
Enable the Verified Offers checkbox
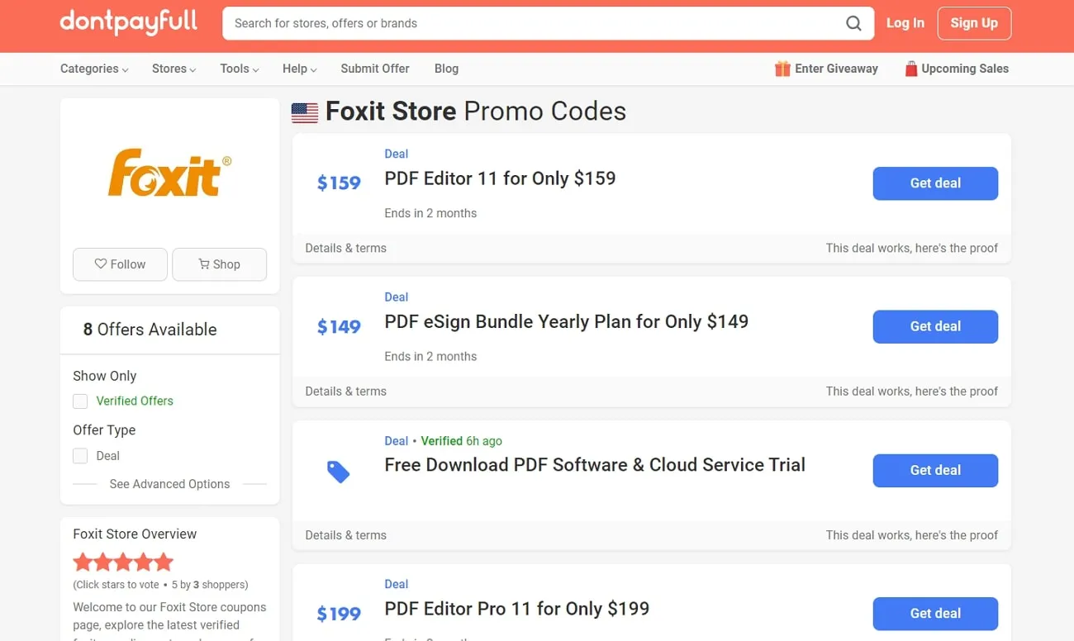[x=80, y=401]
